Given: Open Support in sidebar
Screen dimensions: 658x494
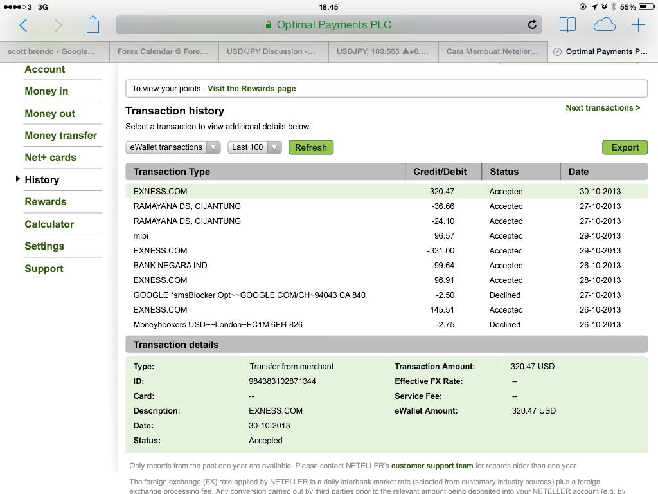Looking at the screenshot, I should 44,268.
